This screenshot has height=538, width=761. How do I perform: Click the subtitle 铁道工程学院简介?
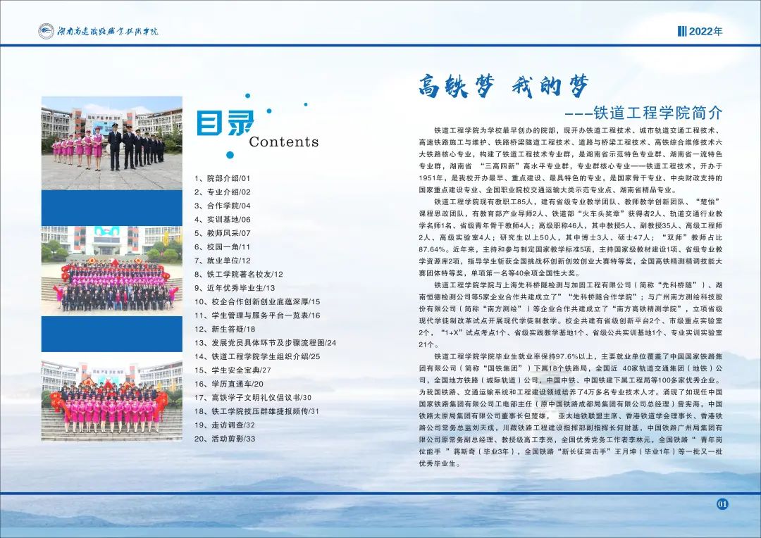[658, 113]
